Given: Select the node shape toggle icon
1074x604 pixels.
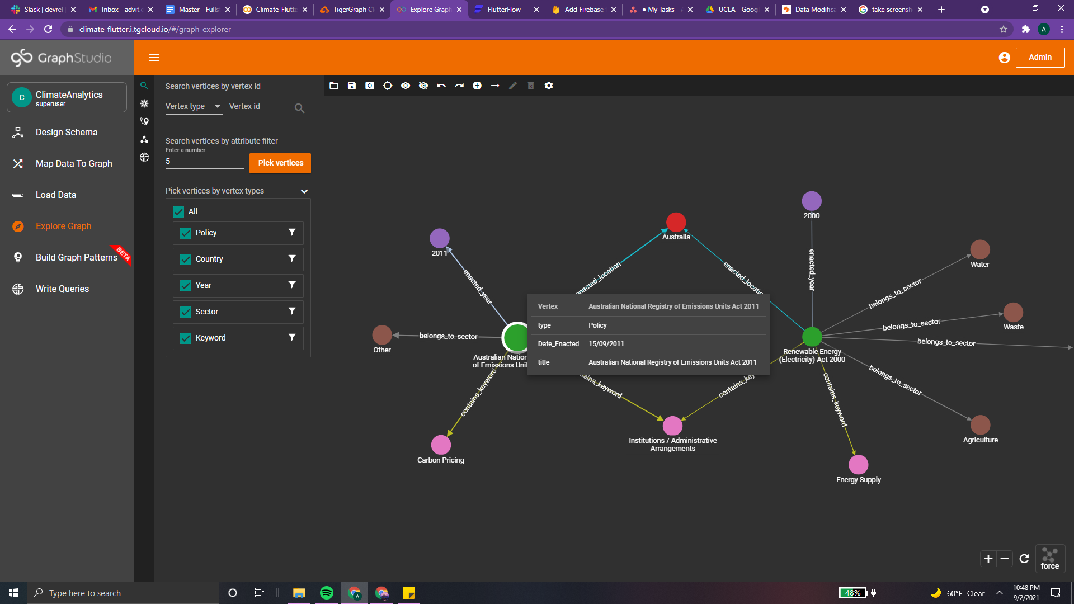Looking at the screenshot, I should (388, 86).
